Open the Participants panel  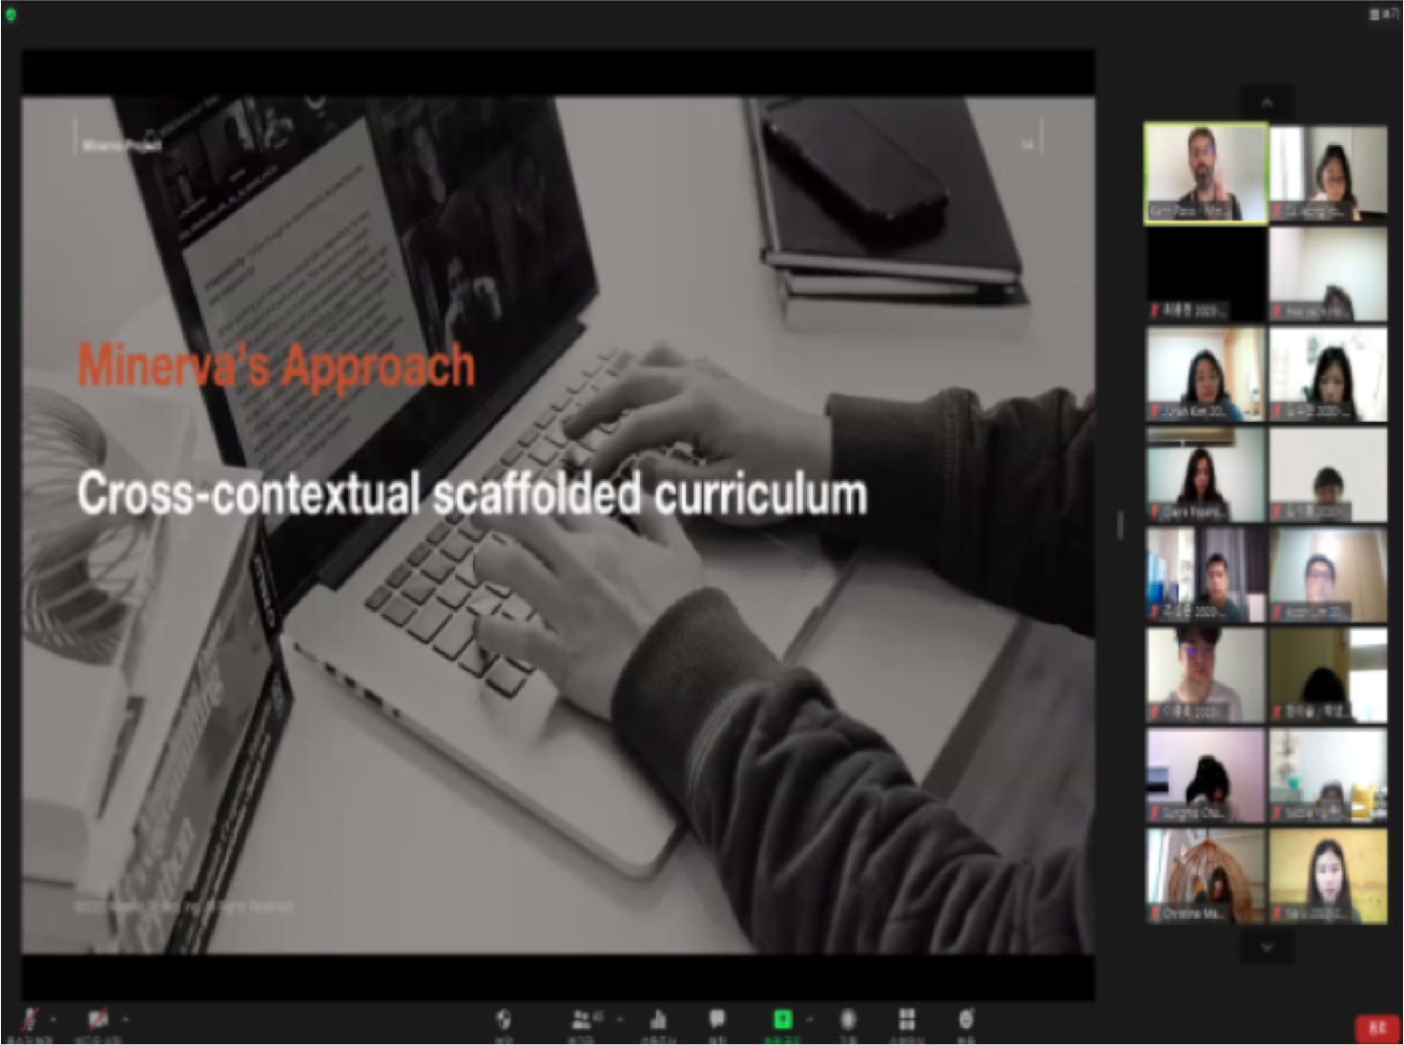click(582, 1019)
